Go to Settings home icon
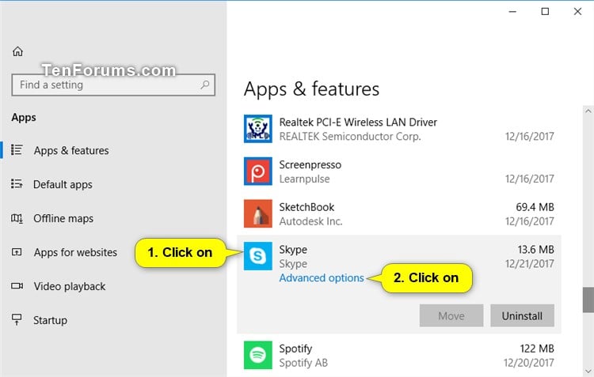Image resolution: width=594 pixels, height=377 pixels. pos(17,51)
